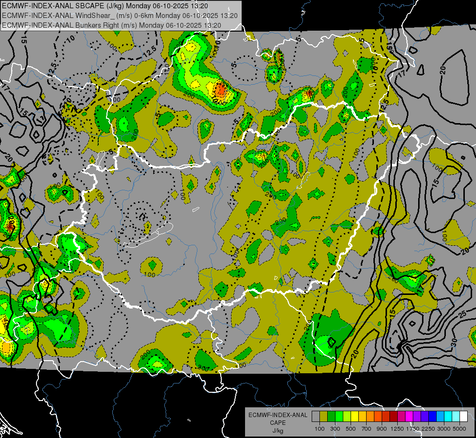The height and width of the screenshot is (438, 476).
Task: Select the olive swatch in the CAPE legend
Action: click(324, 416)
